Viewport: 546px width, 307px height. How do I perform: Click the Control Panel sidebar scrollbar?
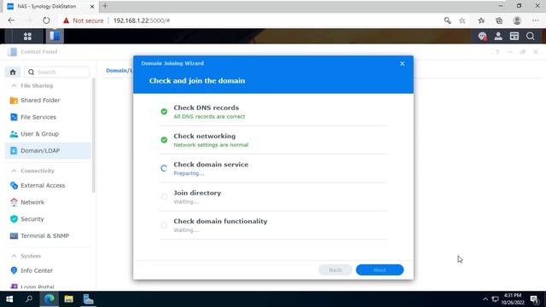(93, 136)
